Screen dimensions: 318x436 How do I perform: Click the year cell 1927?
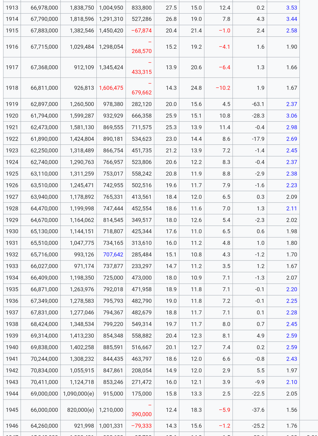tap(12, 197)
